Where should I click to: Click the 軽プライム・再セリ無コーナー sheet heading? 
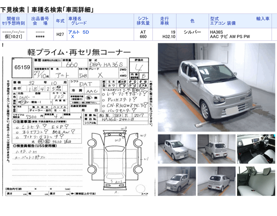pos(79,52)
